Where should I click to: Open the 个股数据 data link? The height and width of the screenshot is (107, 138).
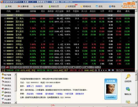(x=39, y=94)
